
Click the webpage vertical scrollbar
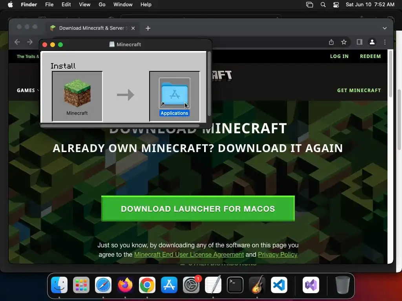coord(391,74)
